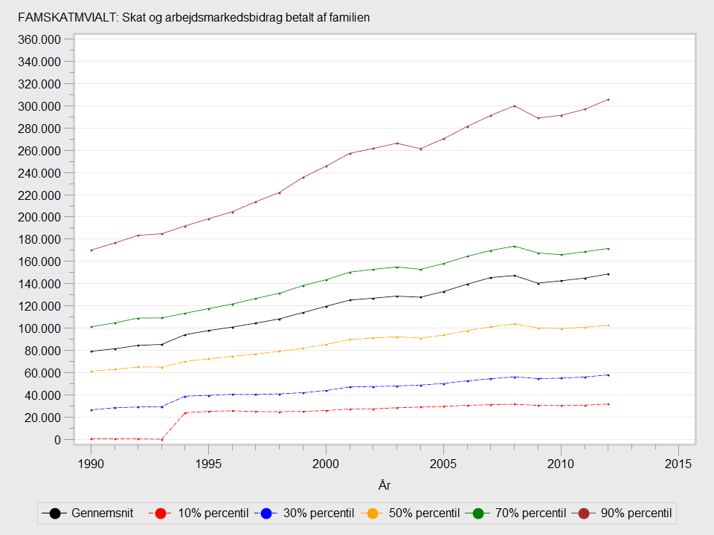714x535 pixels.
Task: Click the brown 90% percentil legend marker
Action: [x=585, y=513]
